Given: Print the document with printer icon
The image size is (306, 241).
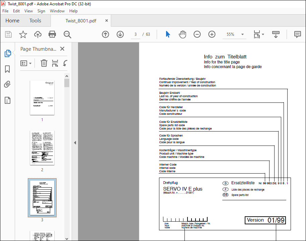Looking at the screenshot, I should 52,34.
